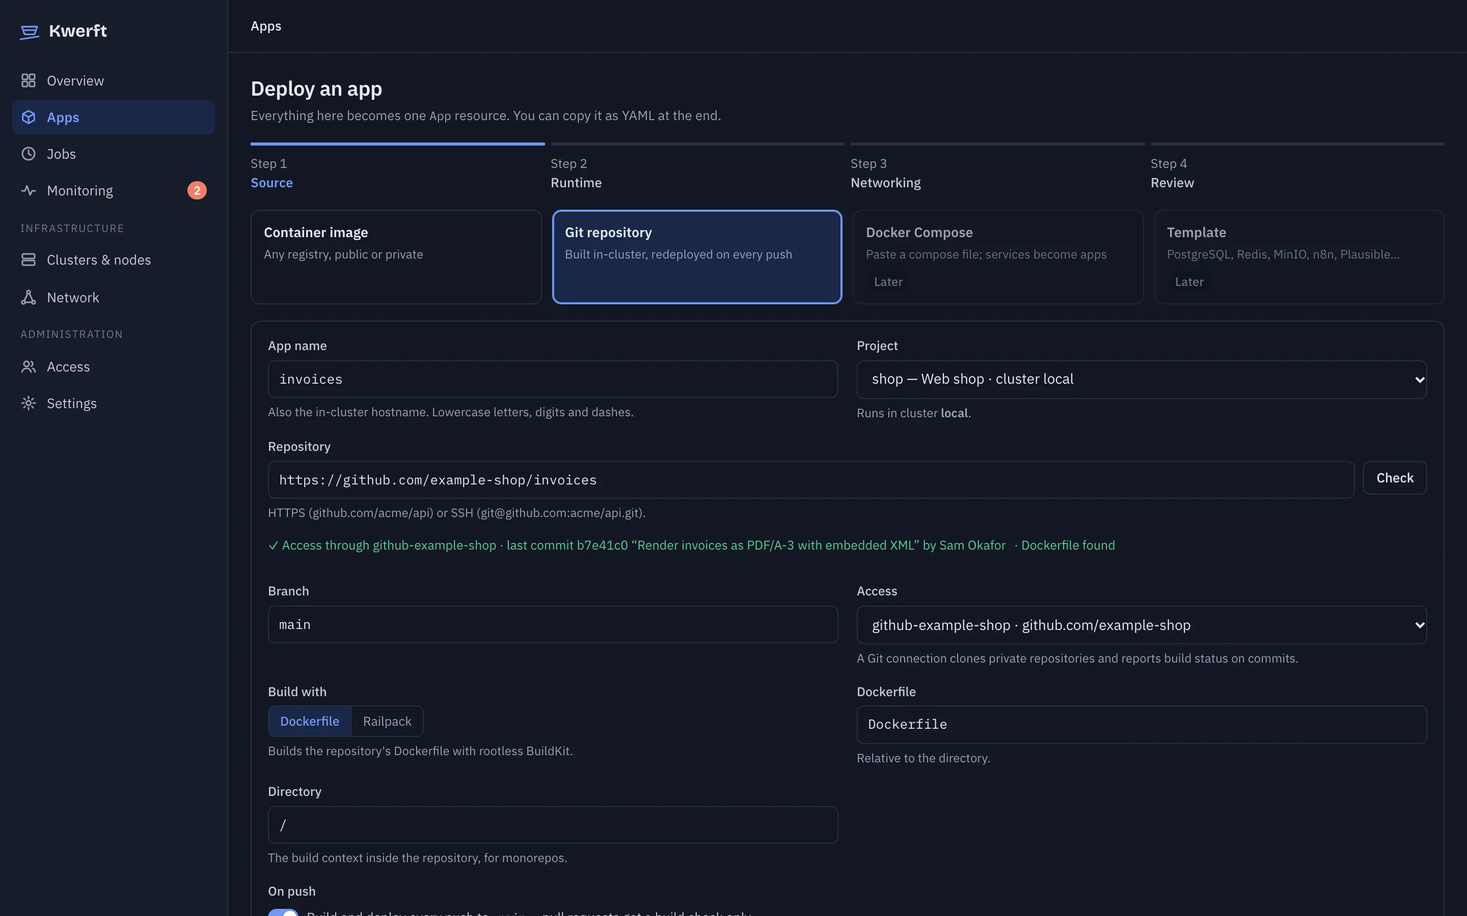Click the ADMINISTRATION section label

pos(71,334)
